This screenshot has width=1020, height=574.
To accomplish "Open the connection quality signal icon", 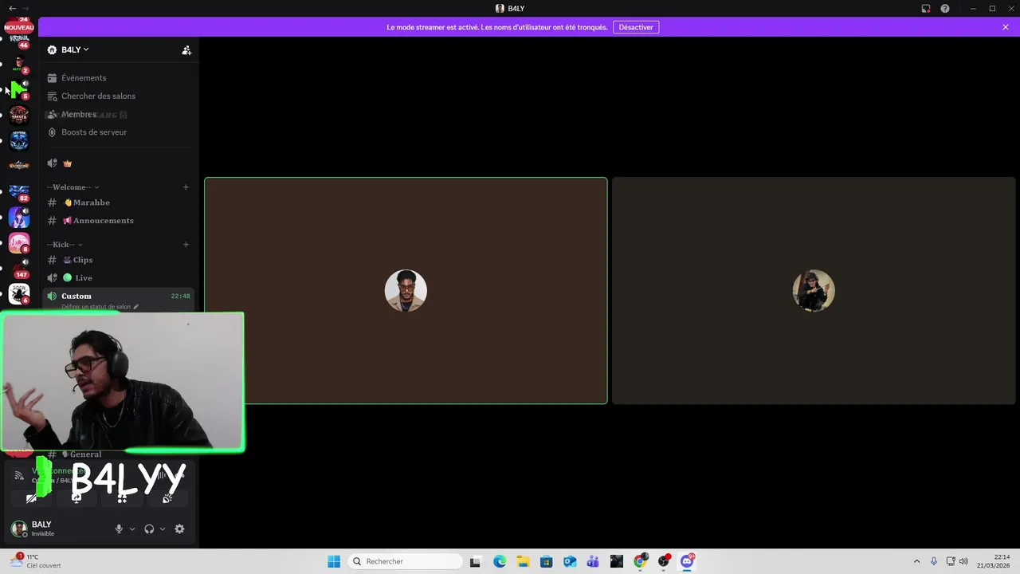I will [19, 476].
